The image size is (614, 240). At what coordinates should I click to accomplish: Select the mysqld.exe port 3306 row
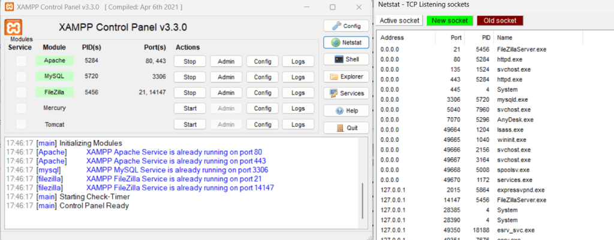495,100
